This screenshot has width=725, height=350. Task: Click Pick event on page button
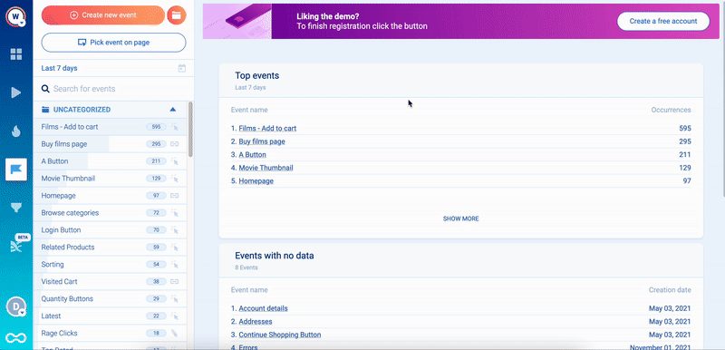point(114,43)
